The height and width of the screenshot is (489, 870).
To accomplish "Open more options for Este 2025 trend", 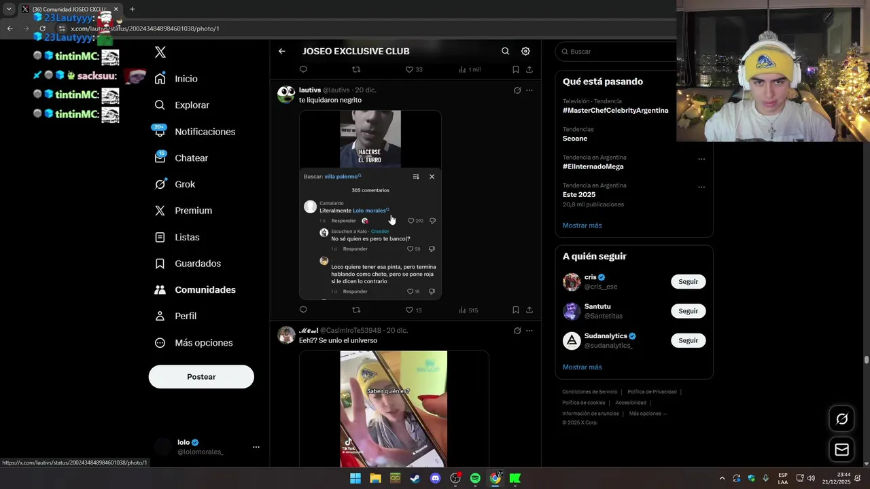I will click(x=701, y=187).
